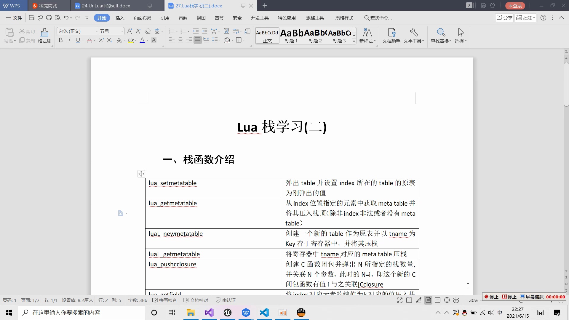Switch to the 插入 ribbon tab
Screen dimensions: 569x320
pyautogui.click(x=120, y=18)
